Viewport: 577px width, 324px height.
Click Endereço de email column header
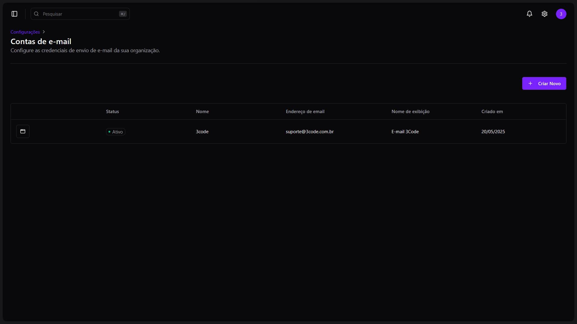click(305, 112)
